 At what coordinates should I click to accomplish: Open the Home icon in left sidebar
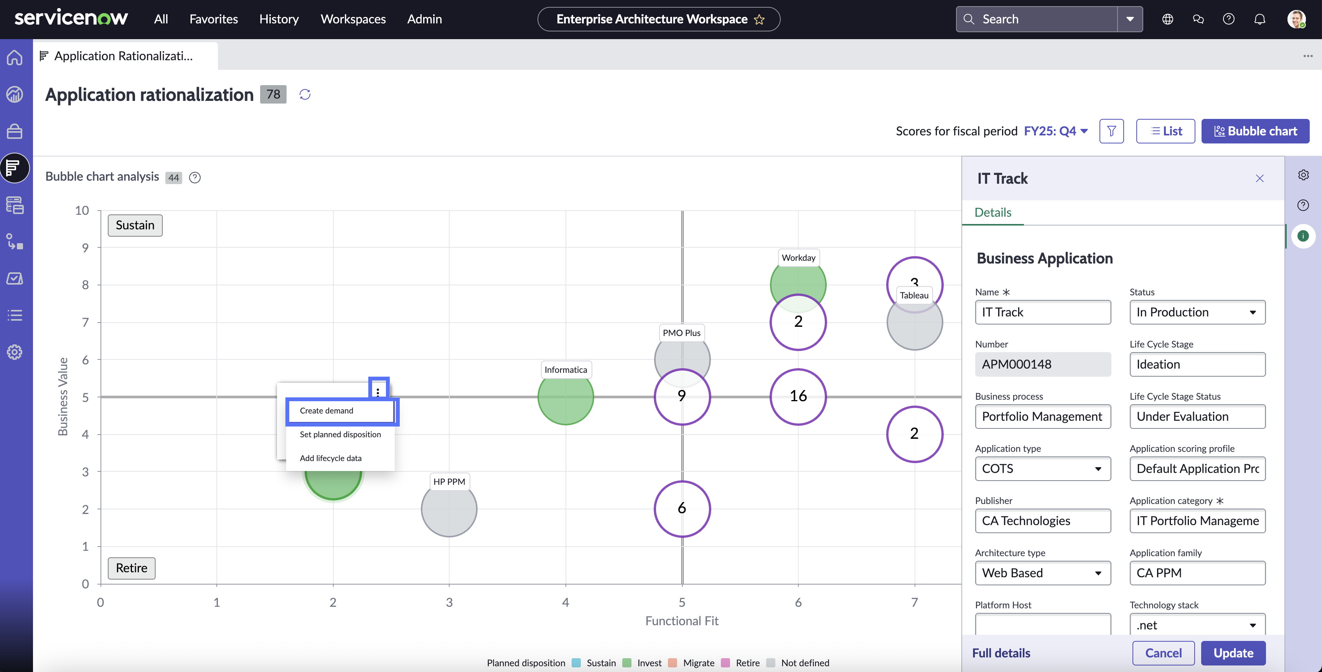point(15,58)
